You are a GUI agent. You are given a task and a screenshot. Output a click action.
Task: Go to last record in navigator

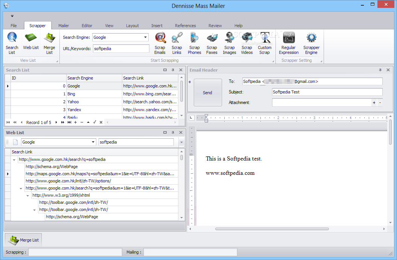pyautogui.click(x=69, y=122)
